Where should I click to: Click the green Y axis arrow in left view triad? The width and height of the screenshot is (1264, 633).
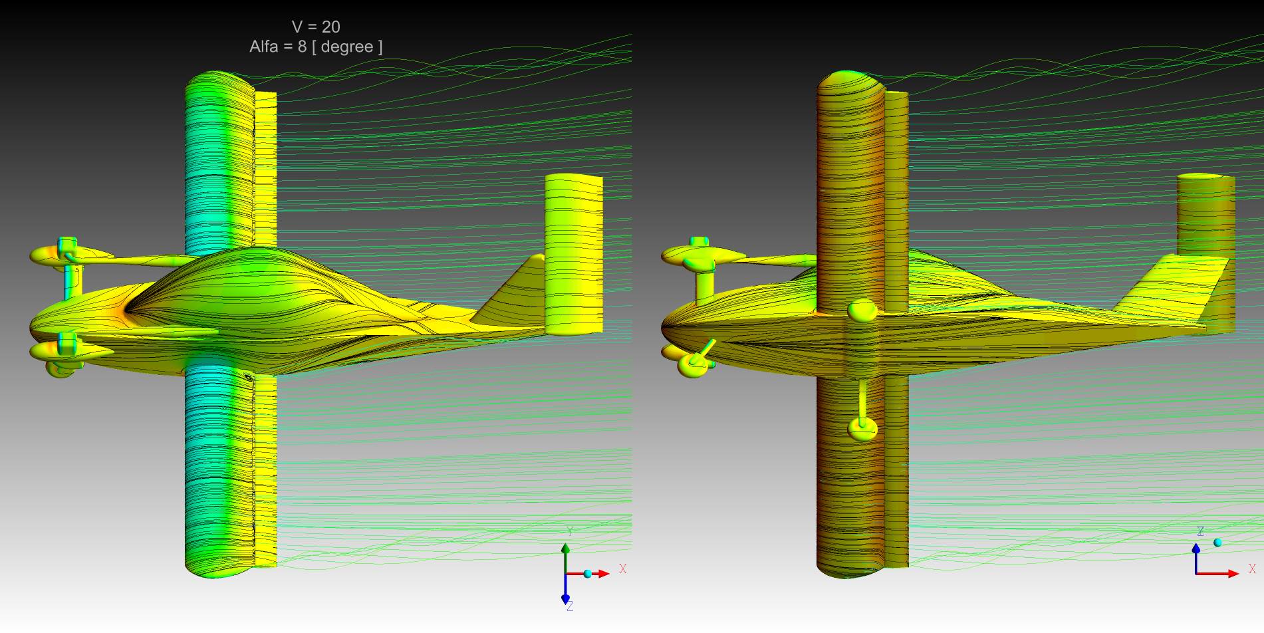[x=565, y=551]
